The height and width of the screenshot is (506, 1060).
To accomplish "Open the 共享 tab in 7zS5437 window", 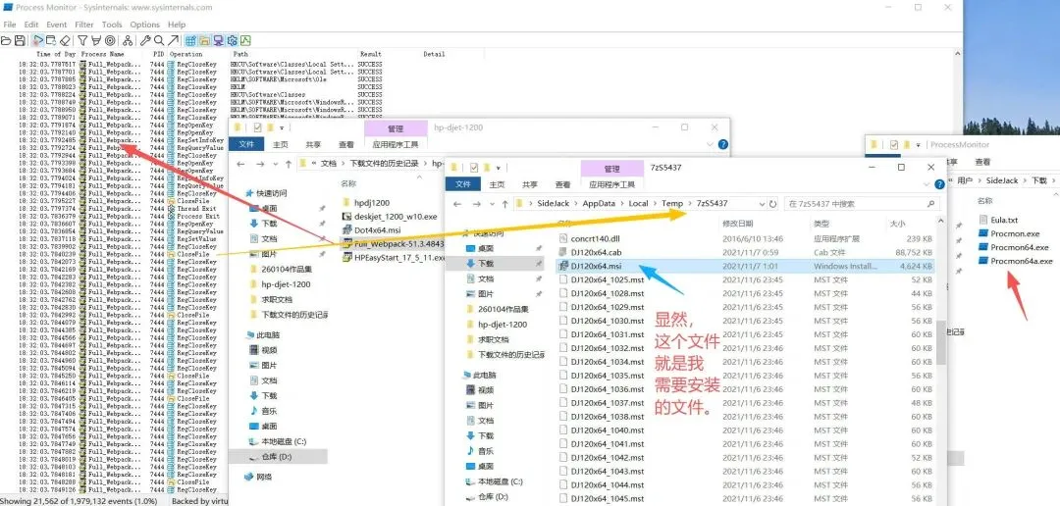I will coord(530,183).
